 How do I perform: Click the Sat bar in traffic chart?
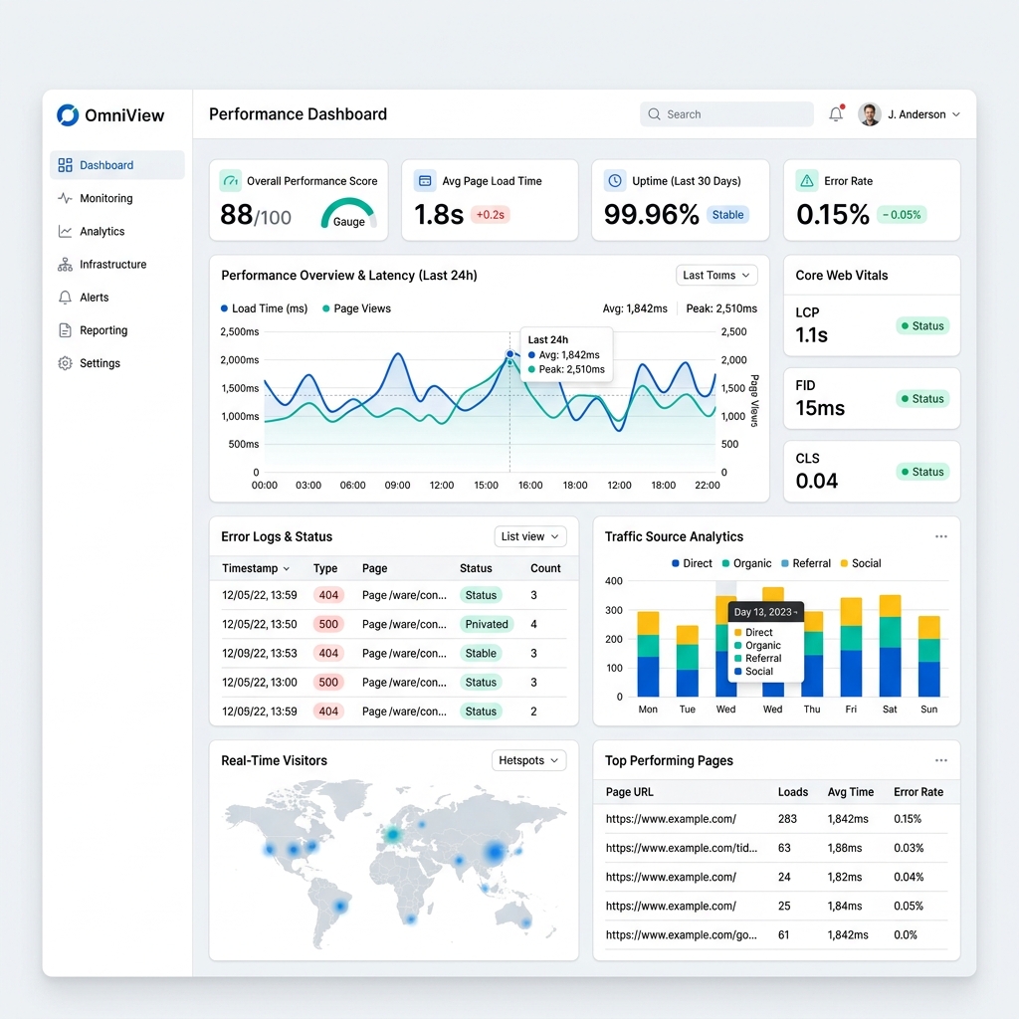[890, 646]
